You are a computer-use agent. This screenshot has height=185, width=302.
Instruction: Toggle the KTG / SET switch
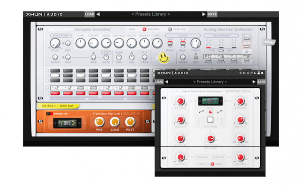[221, 50]
